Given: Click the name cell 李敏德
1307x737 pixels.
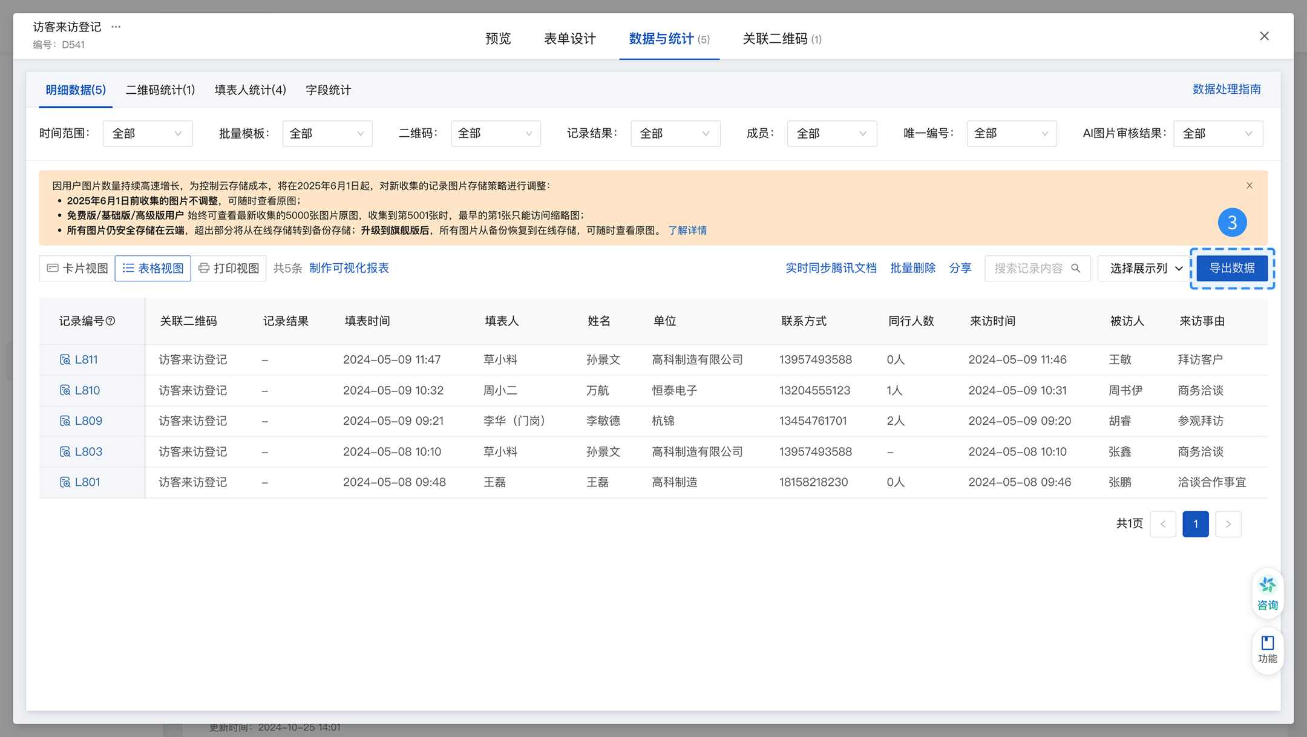Looking at the screenshot, I should (x=603, y=421).
